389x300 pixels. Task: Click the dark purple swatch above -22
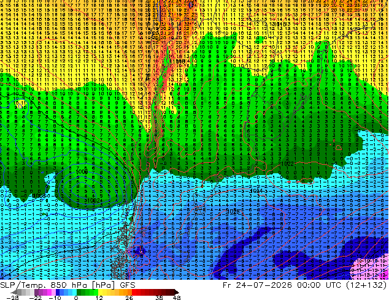pyautogui.click(x=36, y=292)
